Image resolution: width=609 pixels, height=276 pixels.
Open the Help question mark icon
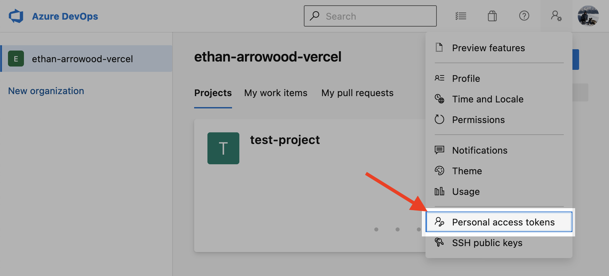point(524,16)
